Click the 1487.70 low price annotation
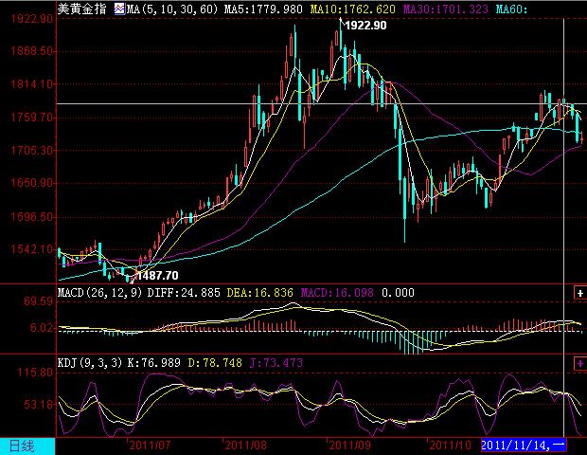 pyautogui.click(x=157, y=276)
